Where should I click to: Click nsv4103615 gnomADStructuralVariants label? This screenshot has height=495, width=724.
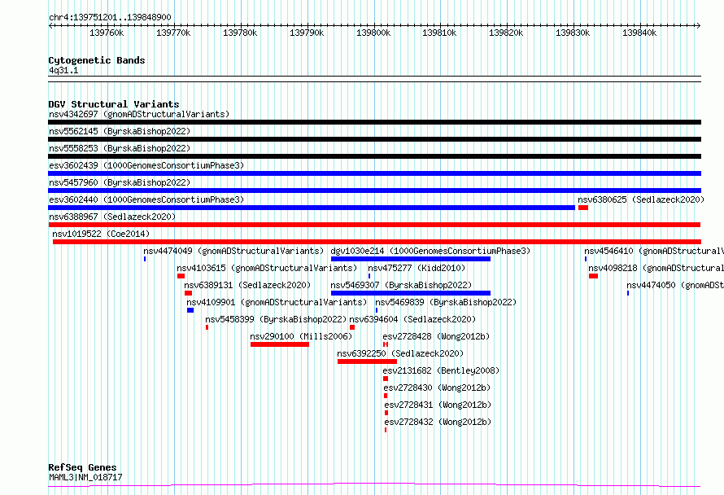pyautogui.click(x=267, y=268)
